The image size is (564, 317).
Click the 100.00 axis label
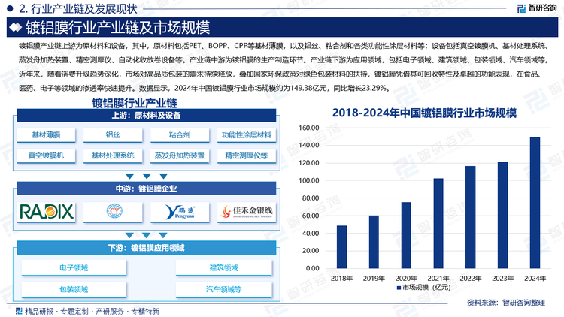308,181
